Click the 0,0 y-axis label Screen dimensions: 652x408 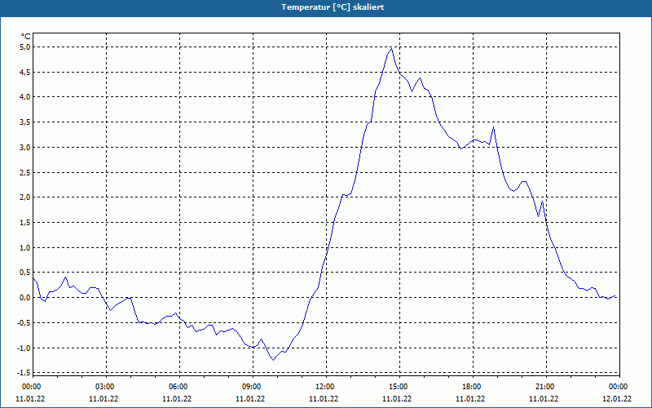25,298
